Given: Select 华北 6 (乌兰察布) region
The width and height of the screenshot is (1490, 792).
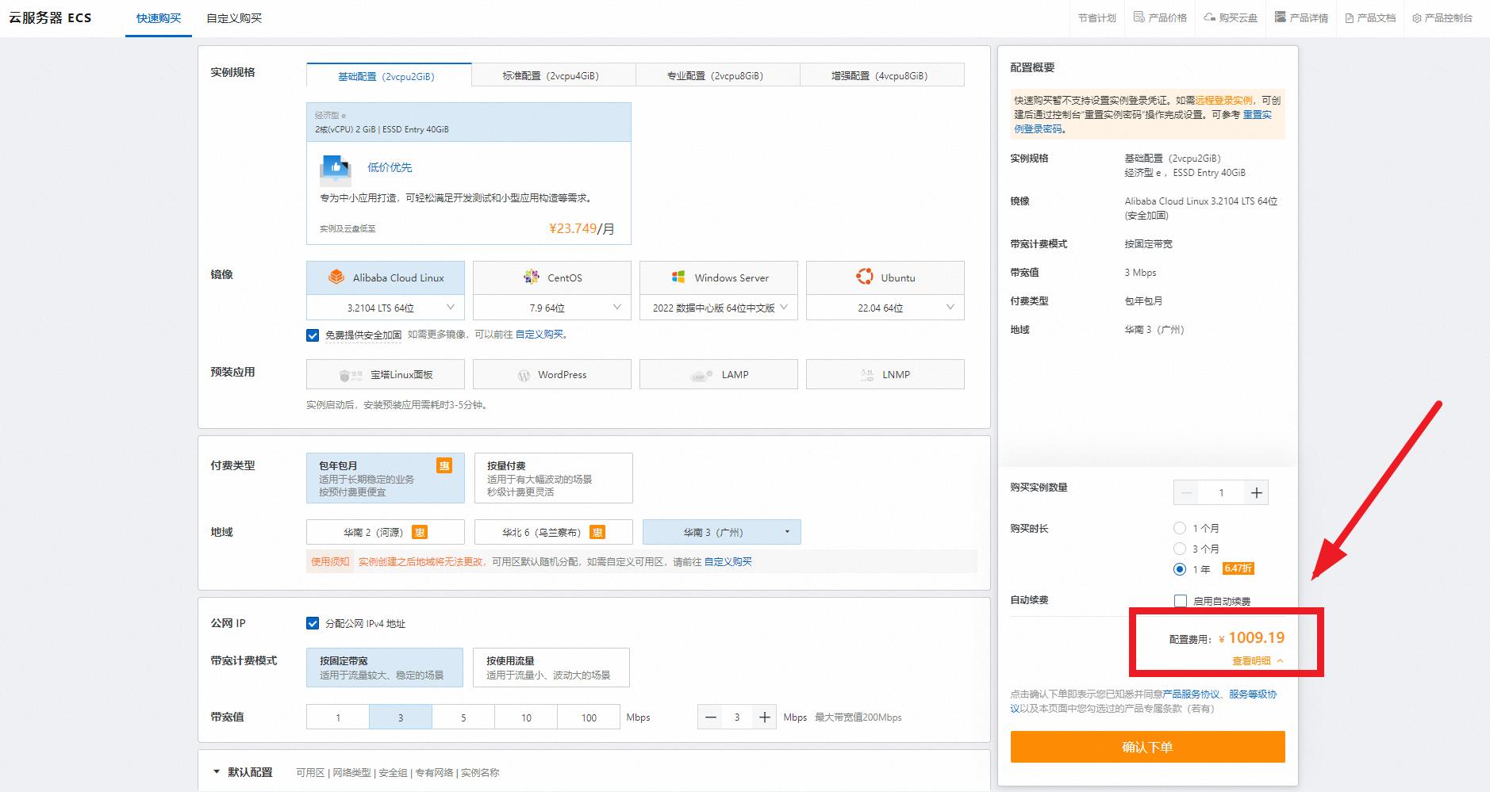Looking at the screenshot, I should click(554, 532).
